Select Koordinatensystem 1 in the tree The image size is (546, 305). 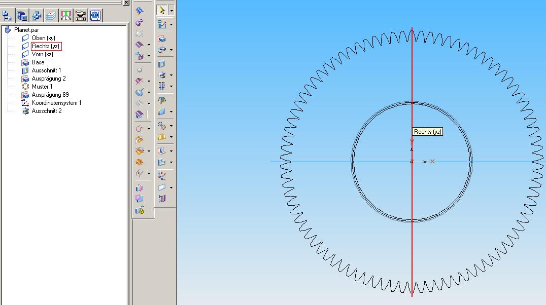pyautogui.click(x=56, y=103)
